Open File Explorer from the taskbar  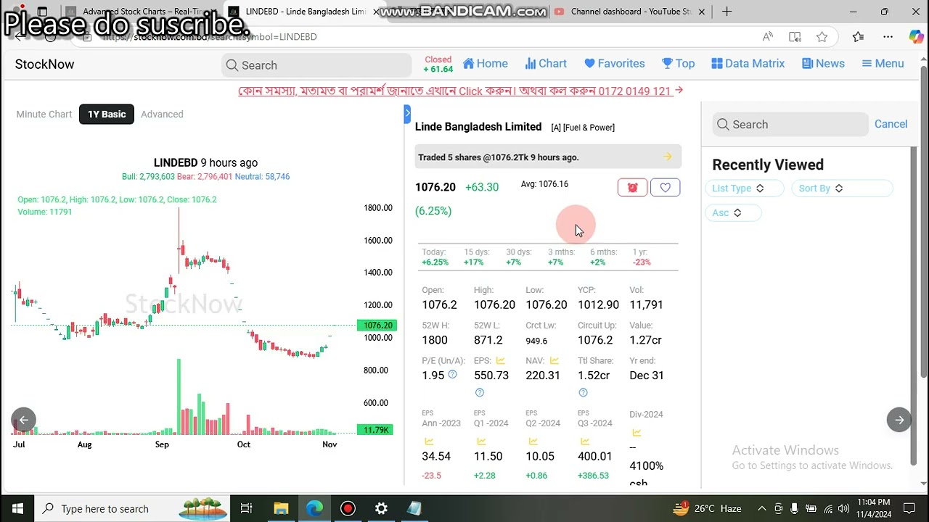[280, 508]
